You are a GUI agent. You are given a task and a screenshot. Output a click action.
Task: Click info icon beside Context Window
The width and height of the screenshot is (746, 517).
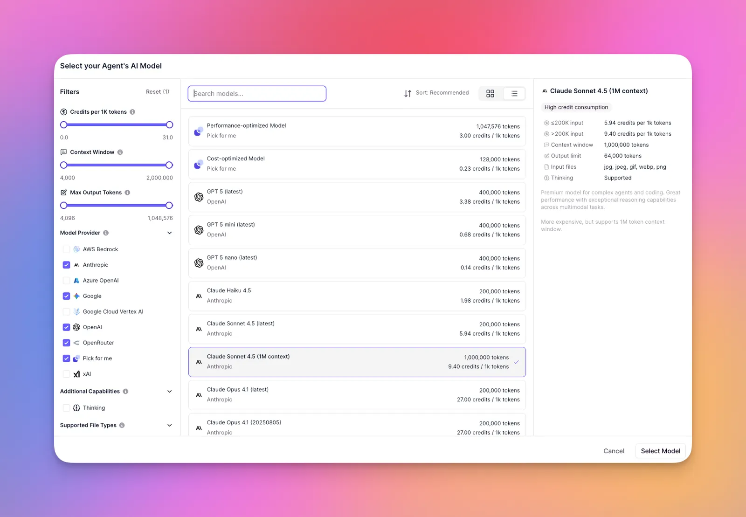point(120,152)
